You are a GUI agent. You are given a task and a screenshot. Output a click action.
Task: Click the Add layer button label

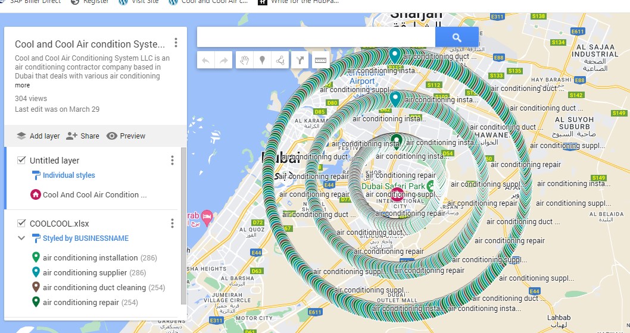point(45,136)
